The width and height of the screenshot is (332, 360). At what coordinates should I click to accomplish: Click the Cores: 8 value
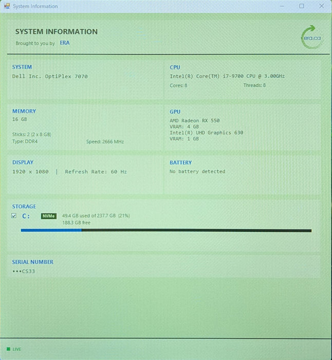[178, 85]
